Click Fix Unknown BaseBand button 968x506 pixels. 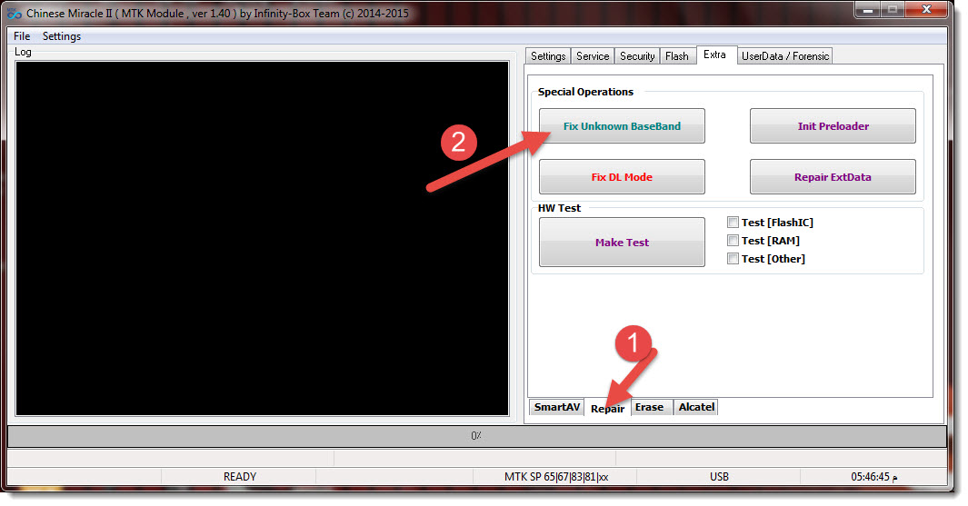pos(622,126)
